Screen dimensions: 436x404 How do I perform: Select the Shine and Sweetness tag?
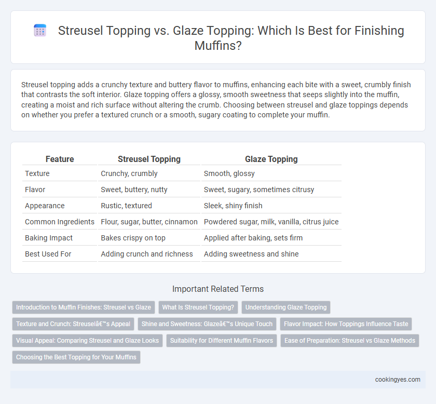pyautogui.click(x=207, y=324)
